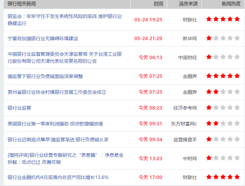
Task: Click source 东方财富网c in 美国银行业 row
Action: tap(184, 124)
